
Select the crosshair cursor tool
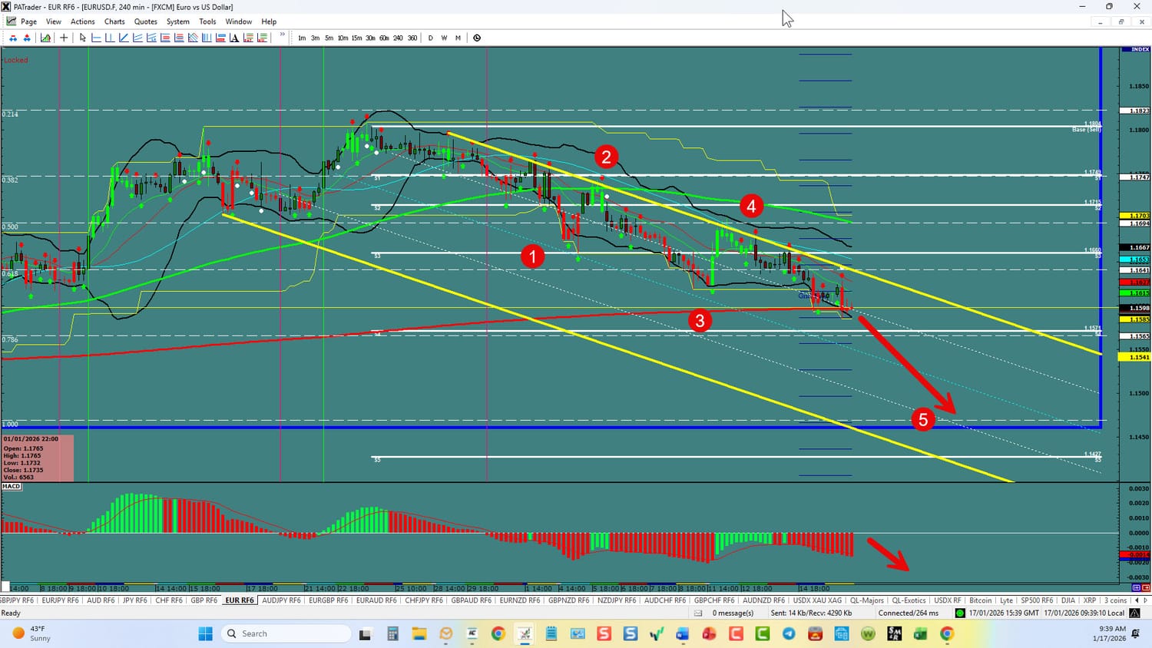point(64,38)
